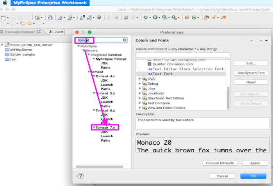Switch to the JUnit tab

pyautogui.click(x=56, y=32)
